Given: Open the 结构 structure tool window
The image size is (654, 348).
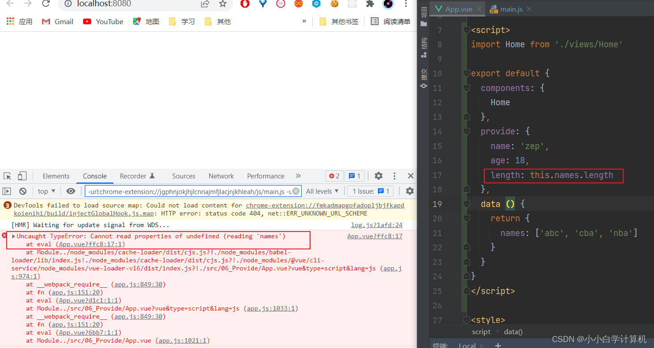Looking at the screenshot, I should click(423, 48).
